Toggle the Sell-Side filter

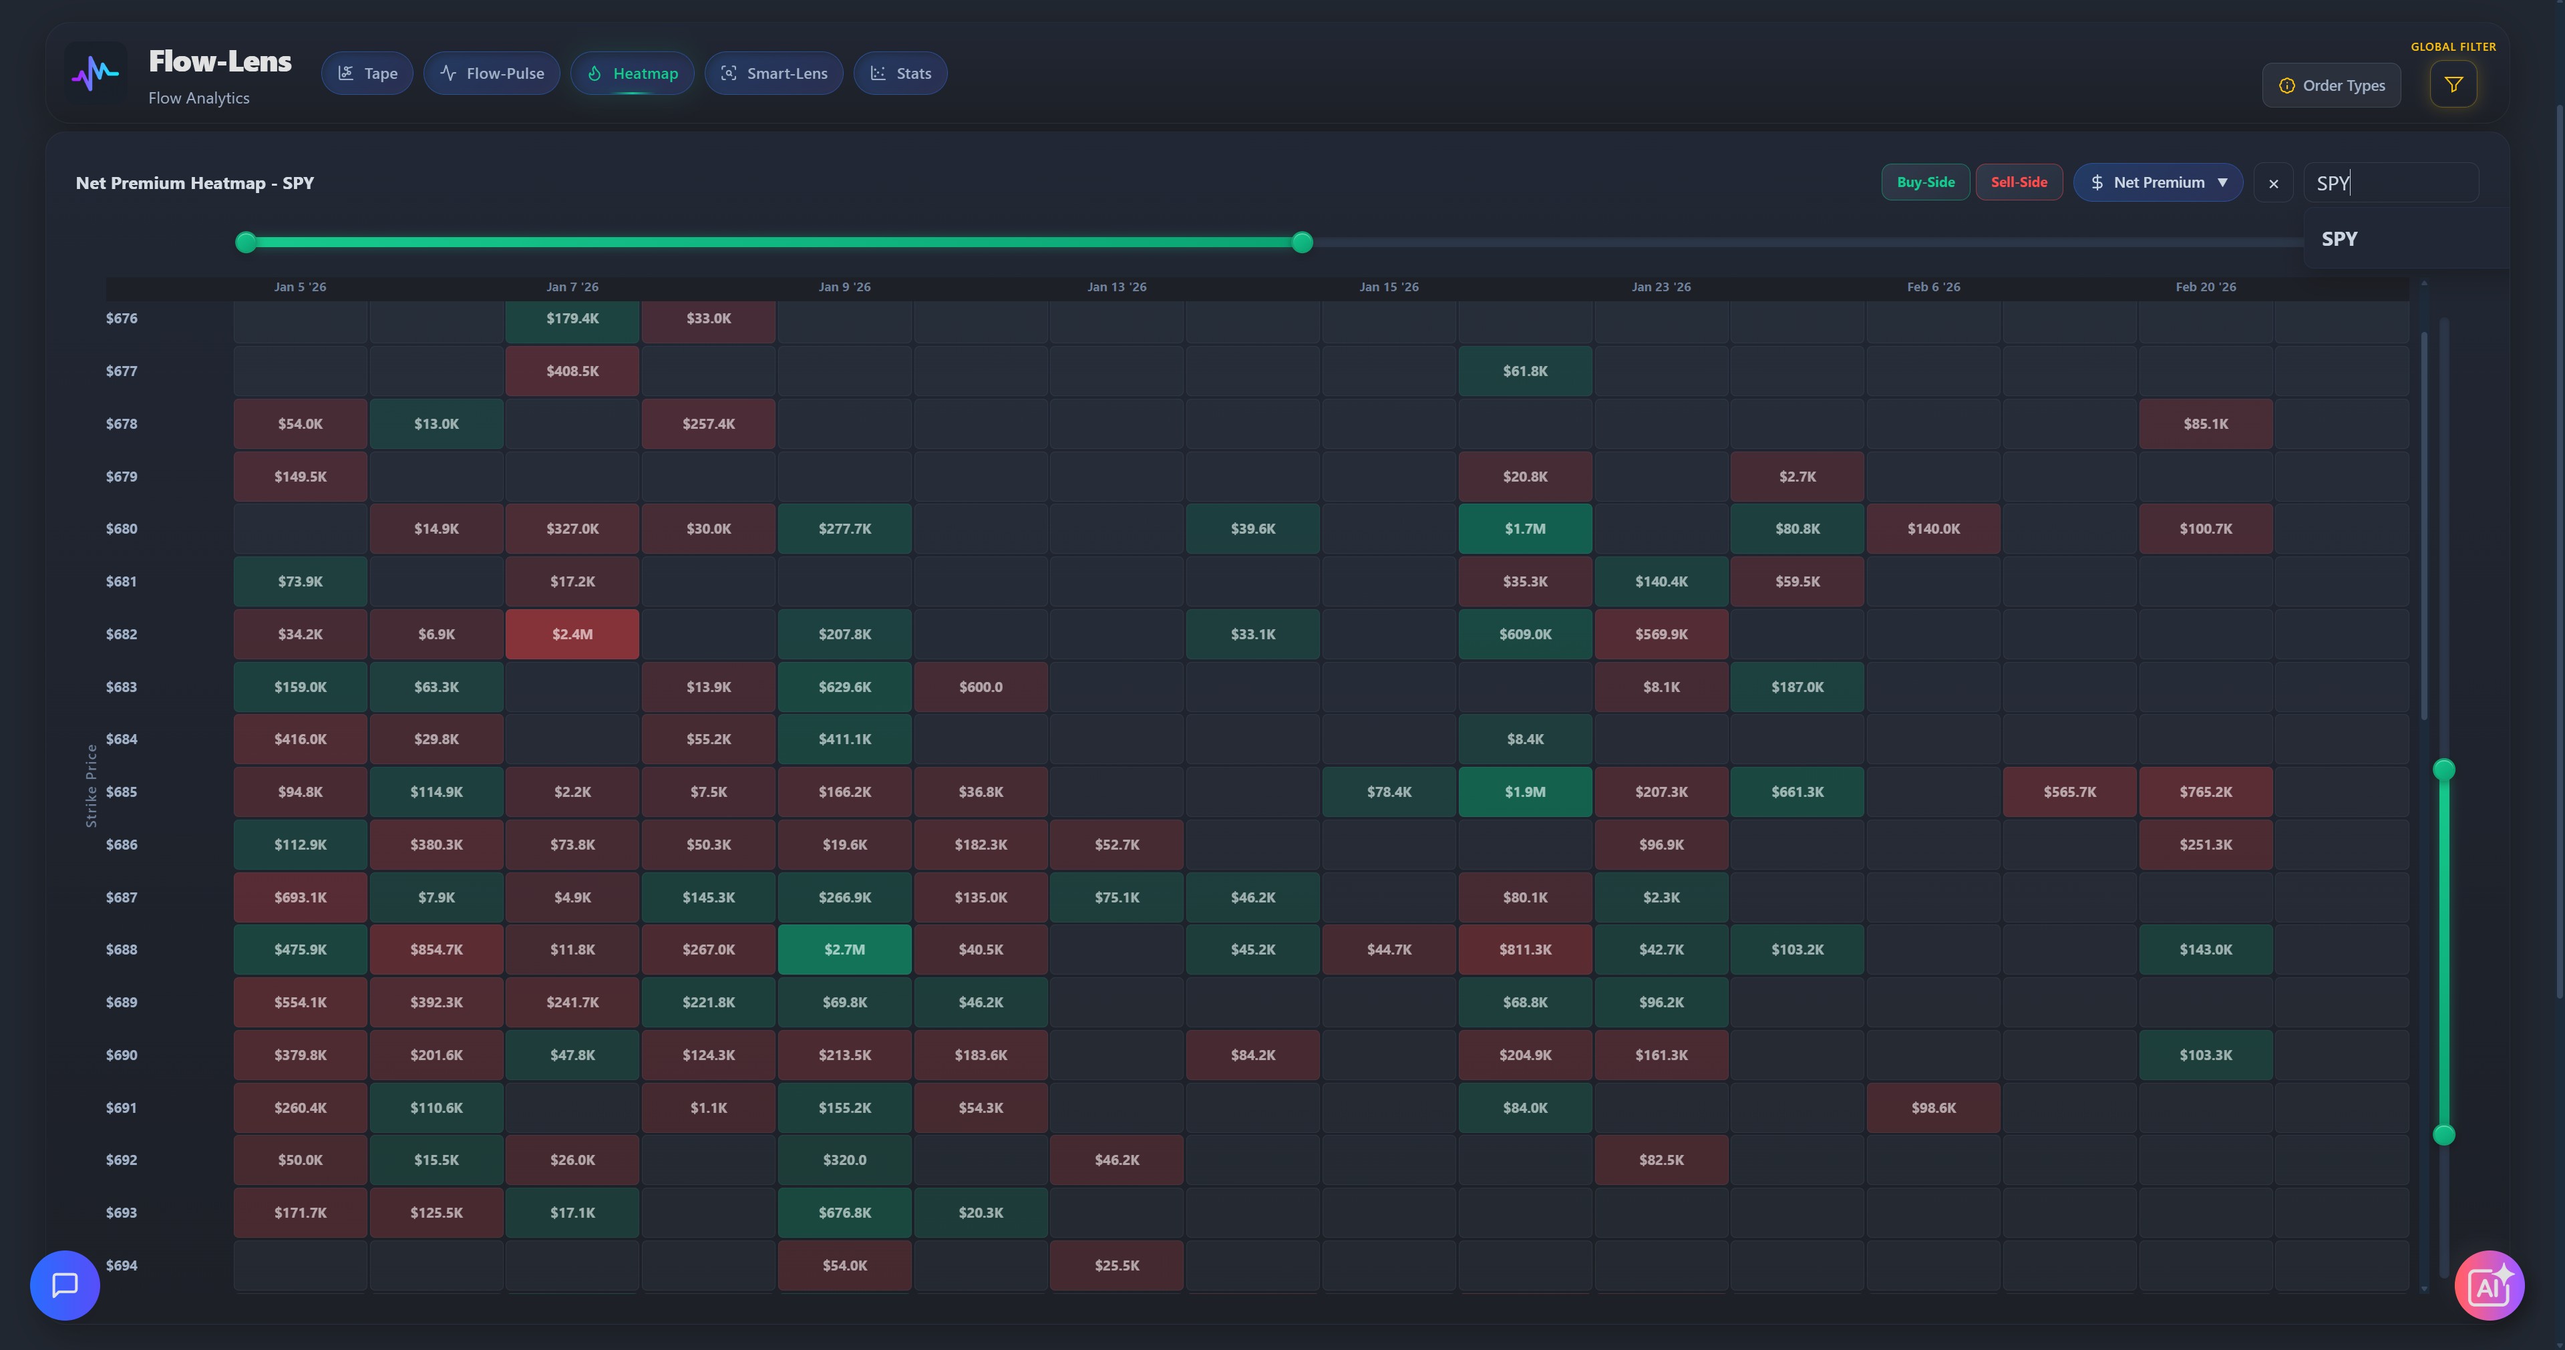pyautogui.click(x=2019, y=182)
